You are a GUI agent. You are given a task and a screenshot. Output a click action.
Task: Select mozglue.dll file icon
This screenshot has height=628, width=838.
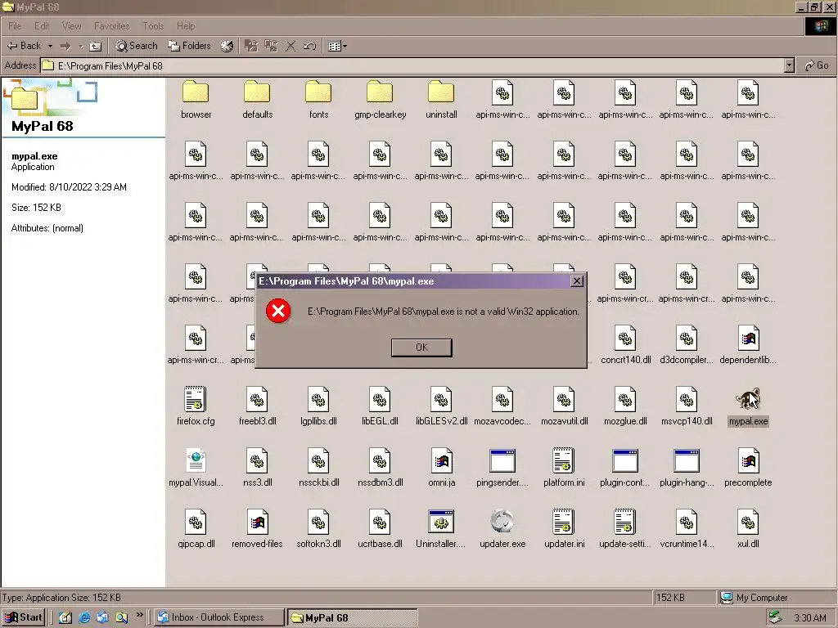coord(625,399)
